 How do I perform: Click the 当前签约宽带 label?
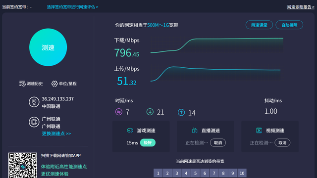click(15, 7)
